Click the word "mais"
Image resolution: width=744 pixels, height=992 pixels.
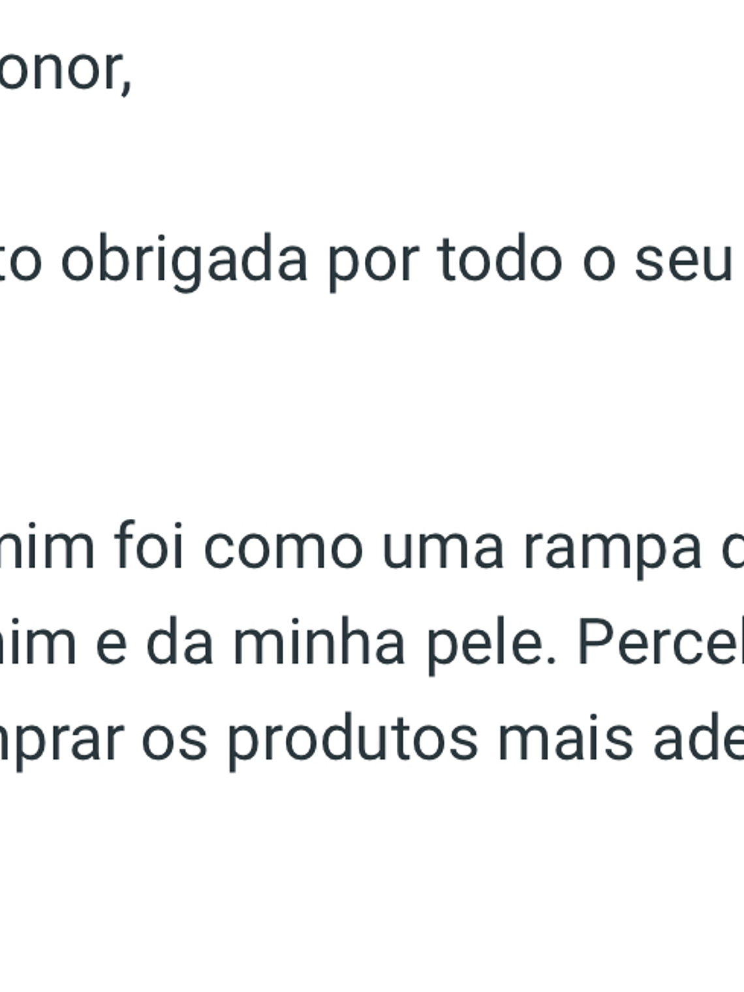[565, 739]
